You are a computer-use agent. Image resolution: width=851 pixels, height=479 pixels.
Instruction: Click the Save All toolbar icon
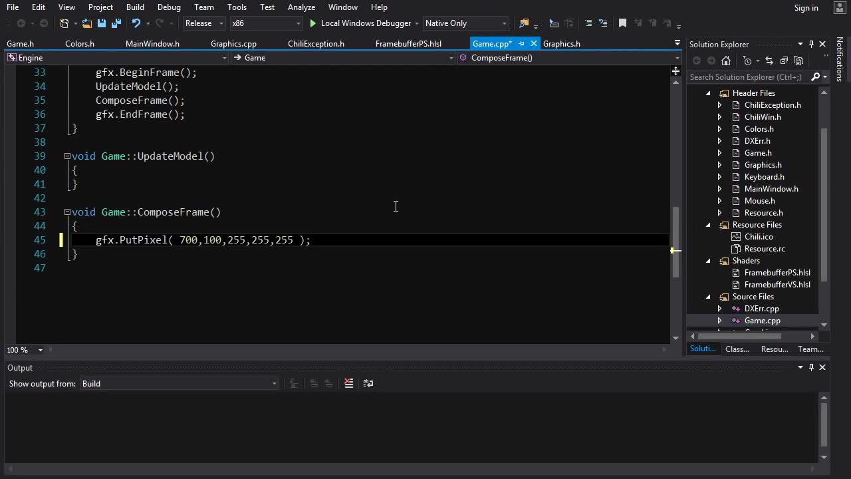[116, 23]
